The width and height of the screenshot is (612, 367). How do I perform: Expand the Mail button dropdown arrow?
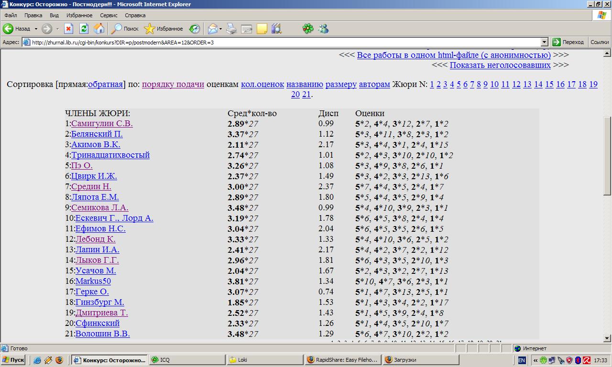point(220,29)
